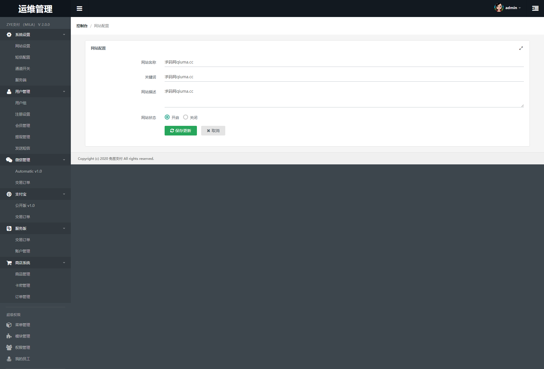544x369 pixels.
Task: Collapse the 支付宝 menu section arrow
Action: click(64, 194)
